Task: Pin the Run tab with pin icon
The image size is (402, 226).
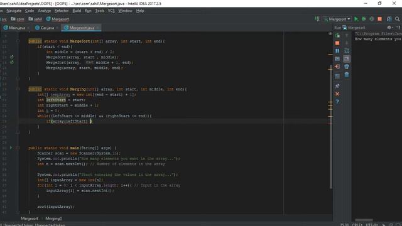Action: [337, 86]
